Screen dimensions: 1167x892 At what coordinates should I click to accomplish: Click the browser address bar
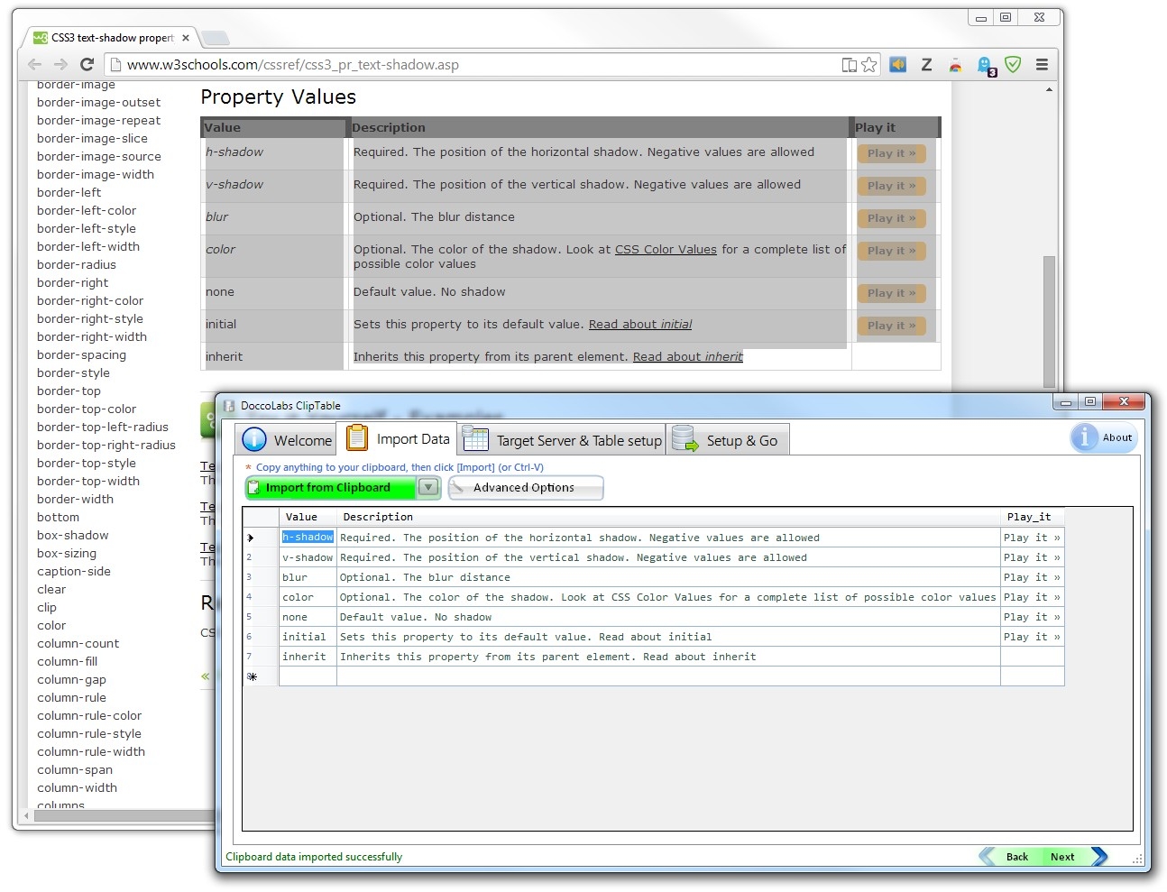469,65
